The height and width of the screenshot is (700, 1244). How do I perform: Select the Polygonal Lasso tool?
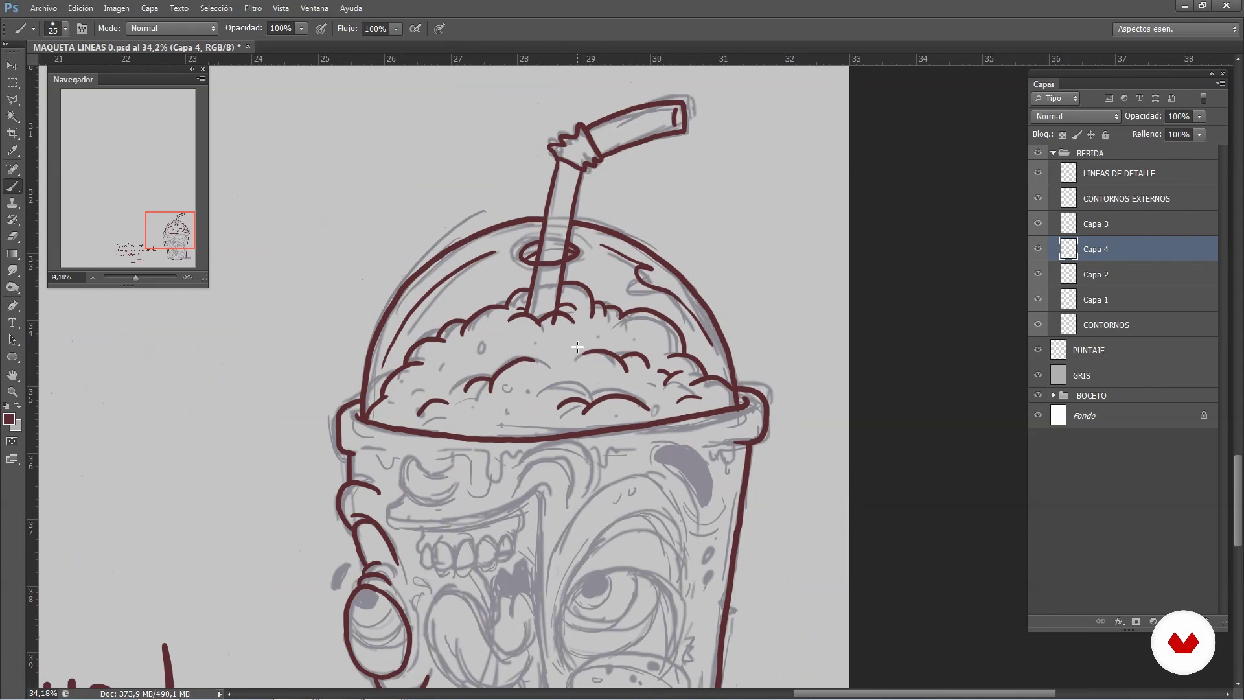[x=12, y=100]
